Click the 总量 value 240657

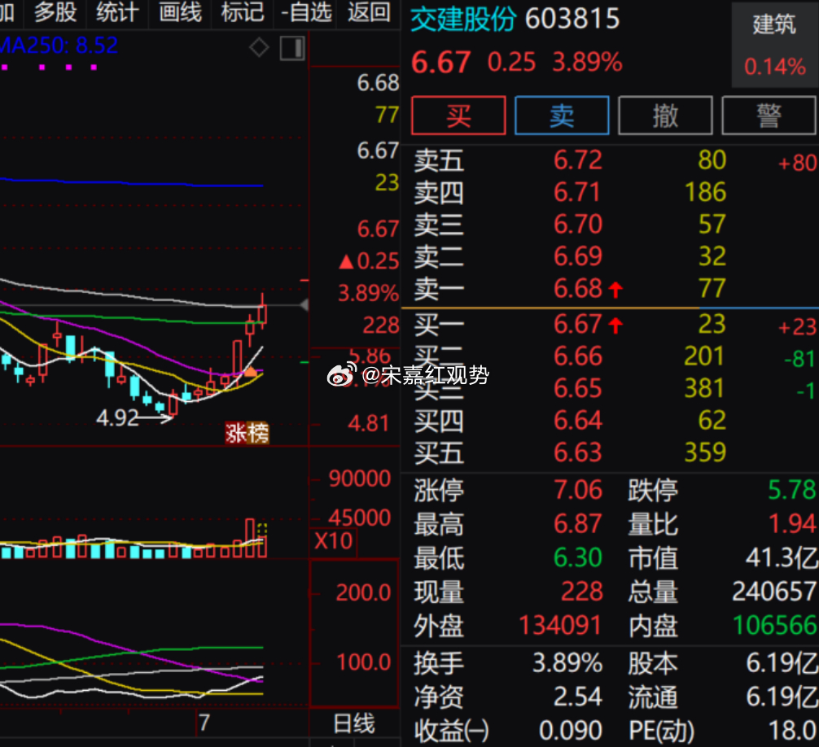[x=773, y=592]
